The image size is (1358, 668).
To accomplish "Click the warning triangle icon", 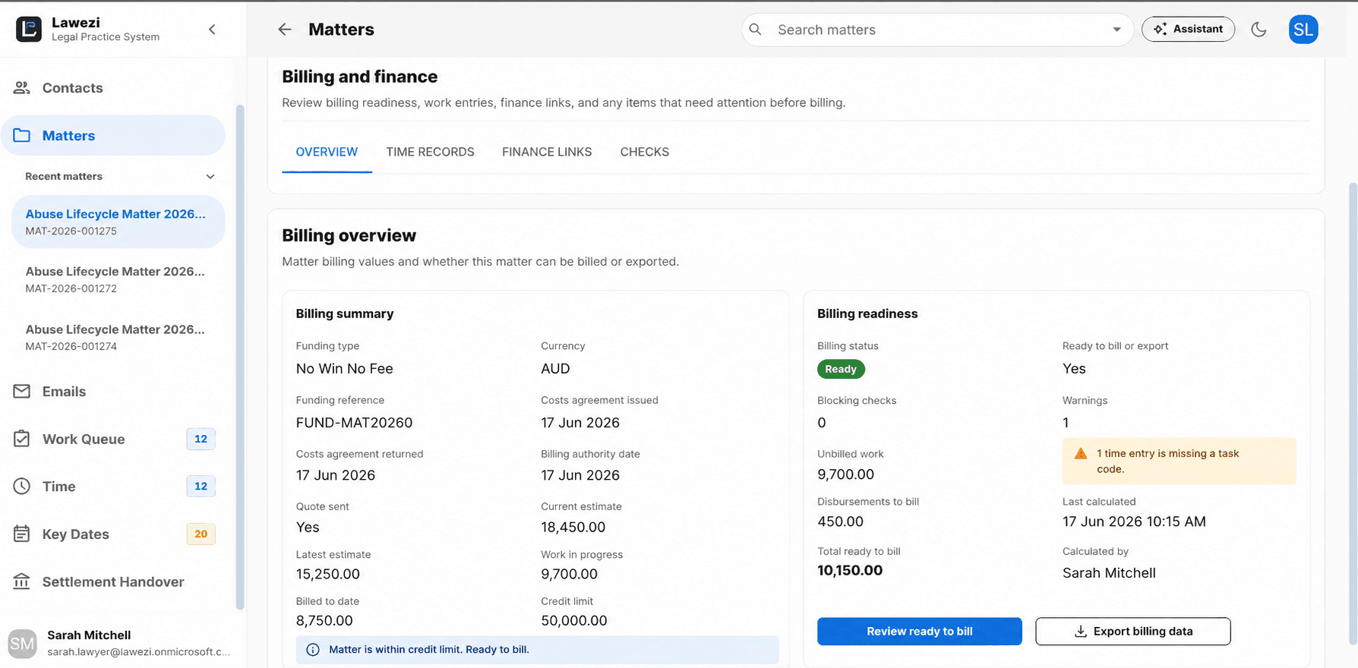I will coord(1081,454).
